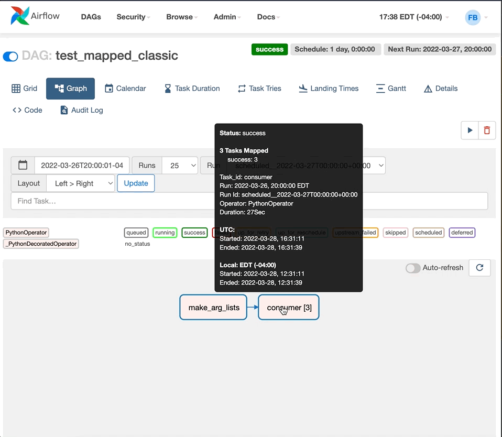The width and height of the screenshot is (502, 437).
Task: Select the Graph tab
Action: click(70, 89)
